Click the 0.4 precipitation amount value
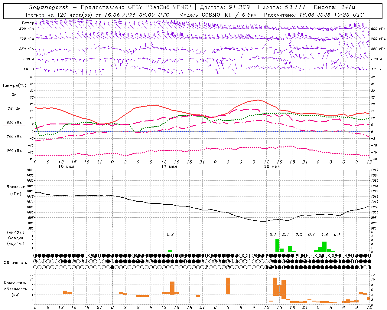The image size is (387, 310). click(x=311, y=234)
